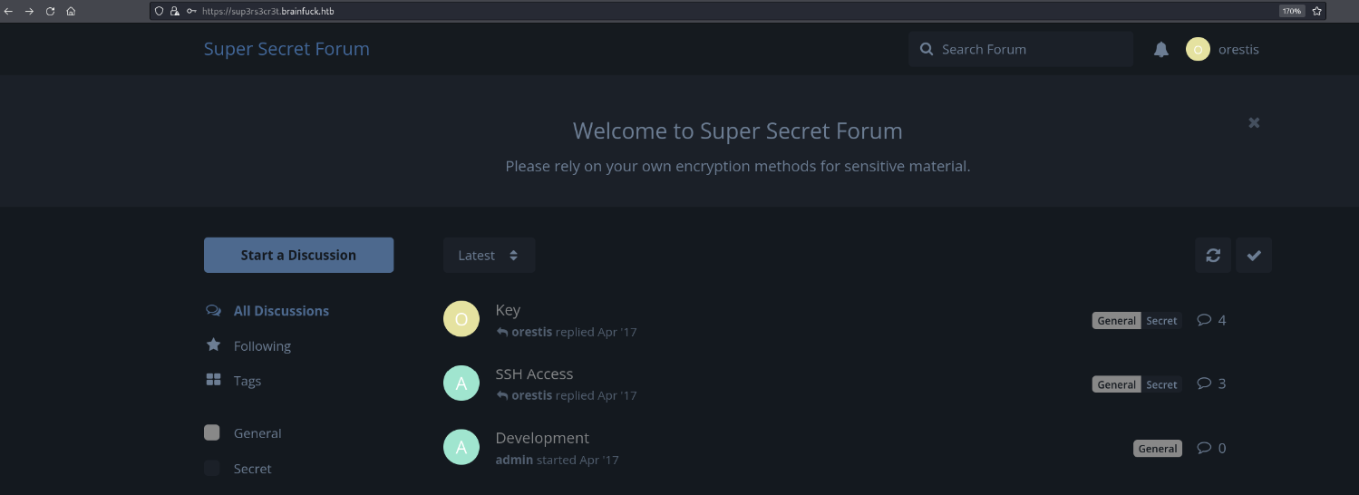Click reply count icon on Key discussion
Viewport: 1359px width, 495px height.
(1204, 320)
